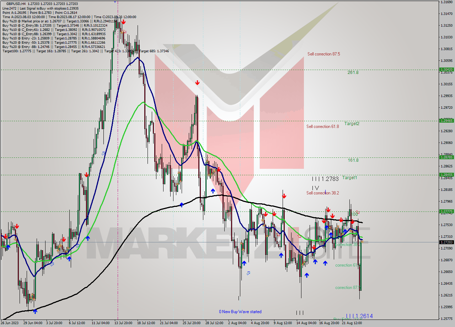Click the '26 Jun 2023' date on time axis
This screenshot has height=327, width=455.
[x=10, y=323]
